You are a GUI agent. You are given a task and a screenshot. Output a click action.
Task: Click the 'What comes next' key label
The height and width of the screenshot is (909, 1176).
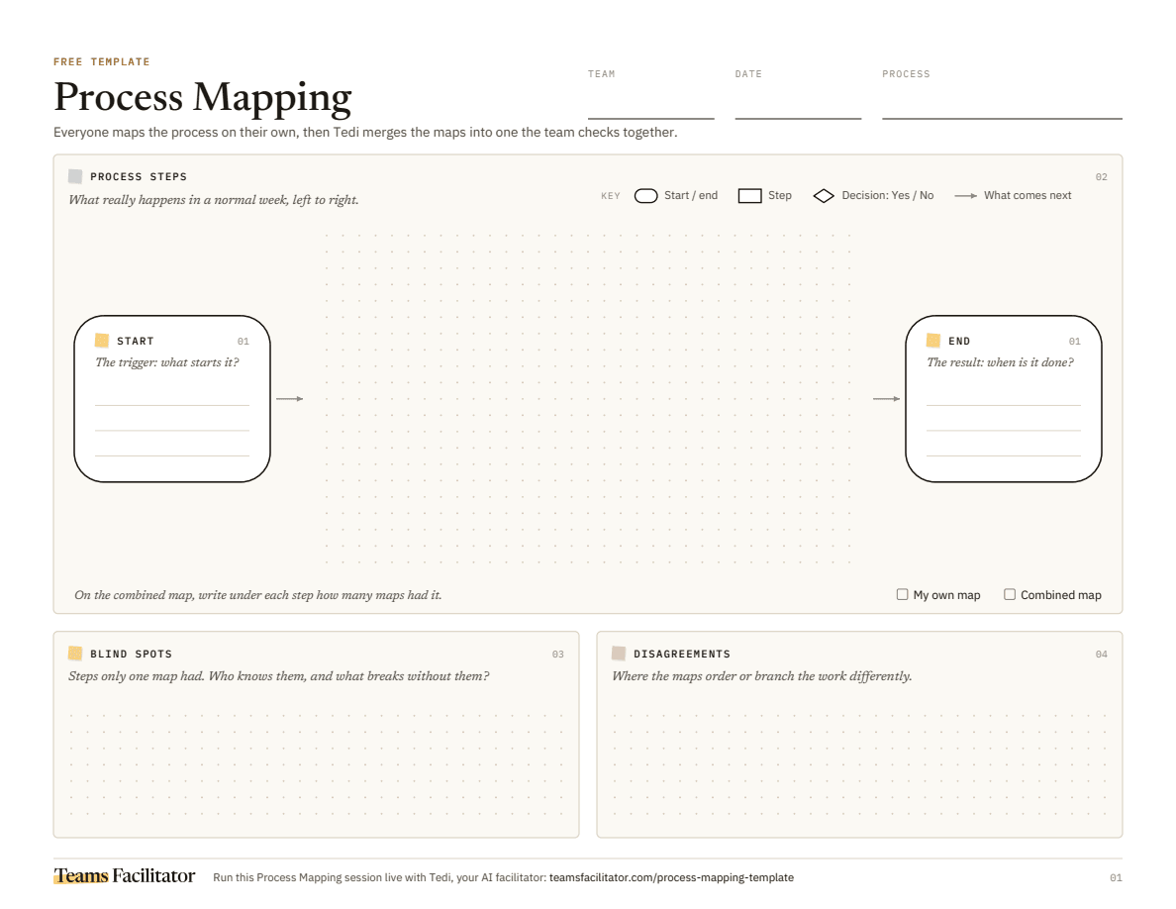point(1028,195)
